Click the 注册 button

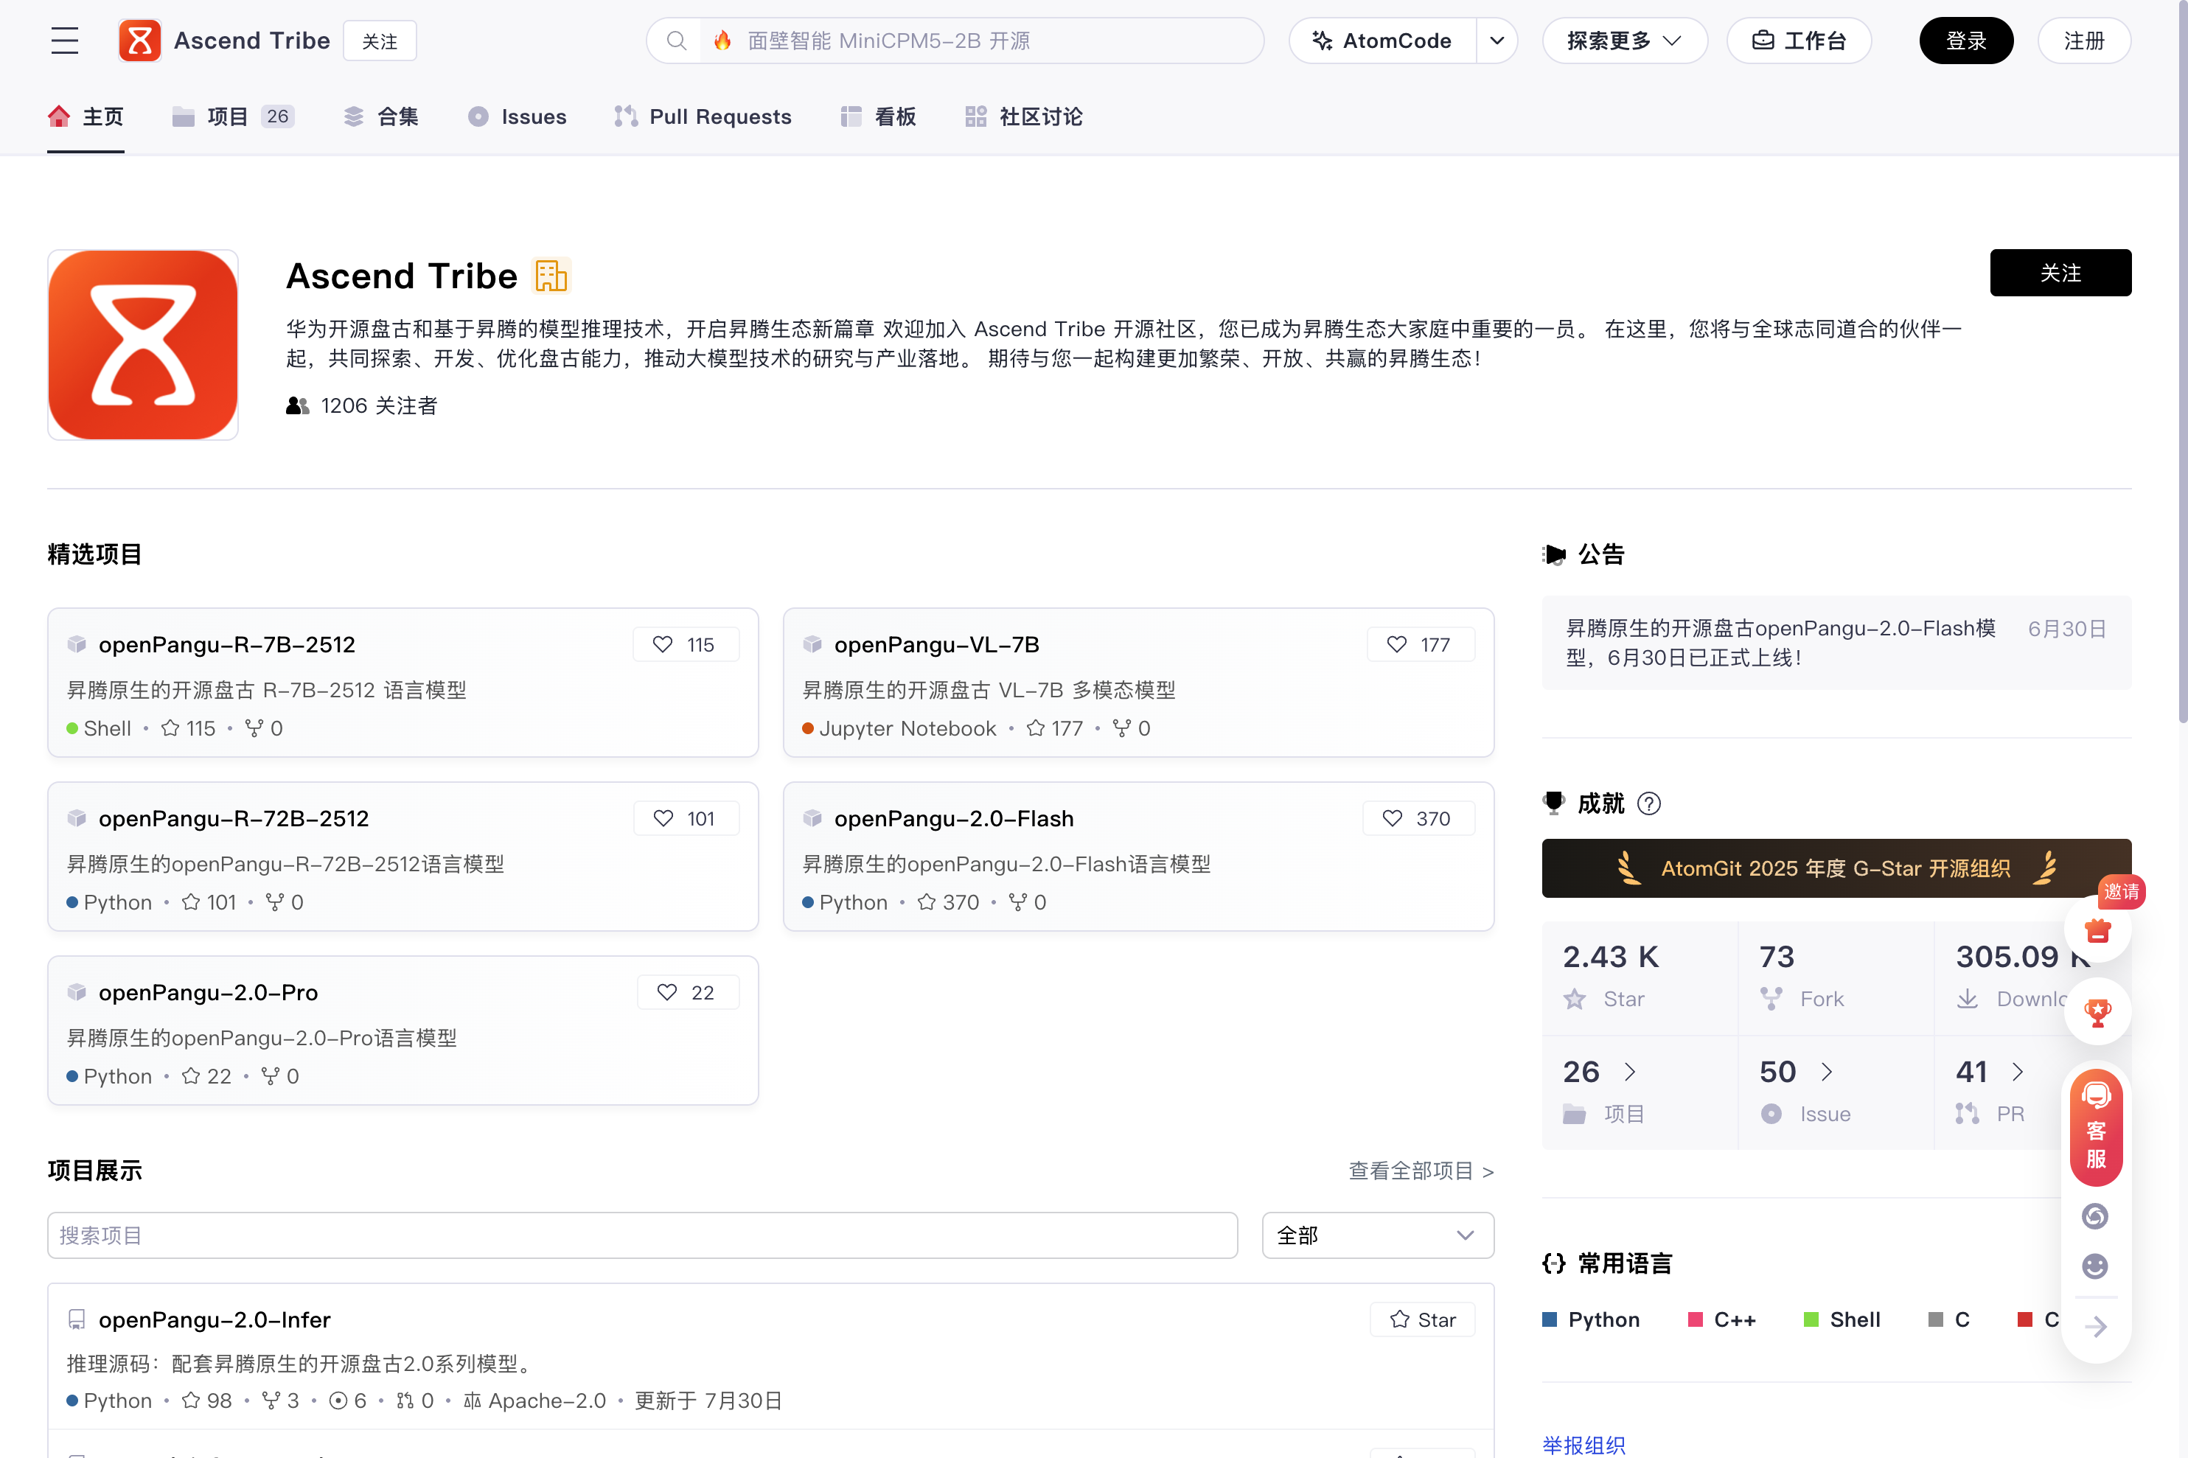click(2084, 41)
